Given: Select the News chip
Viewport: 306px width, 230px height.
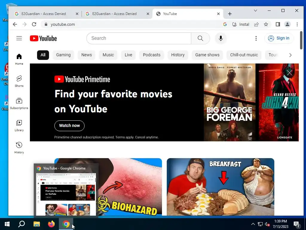Looking at the screenshot, I should (86, 55).
